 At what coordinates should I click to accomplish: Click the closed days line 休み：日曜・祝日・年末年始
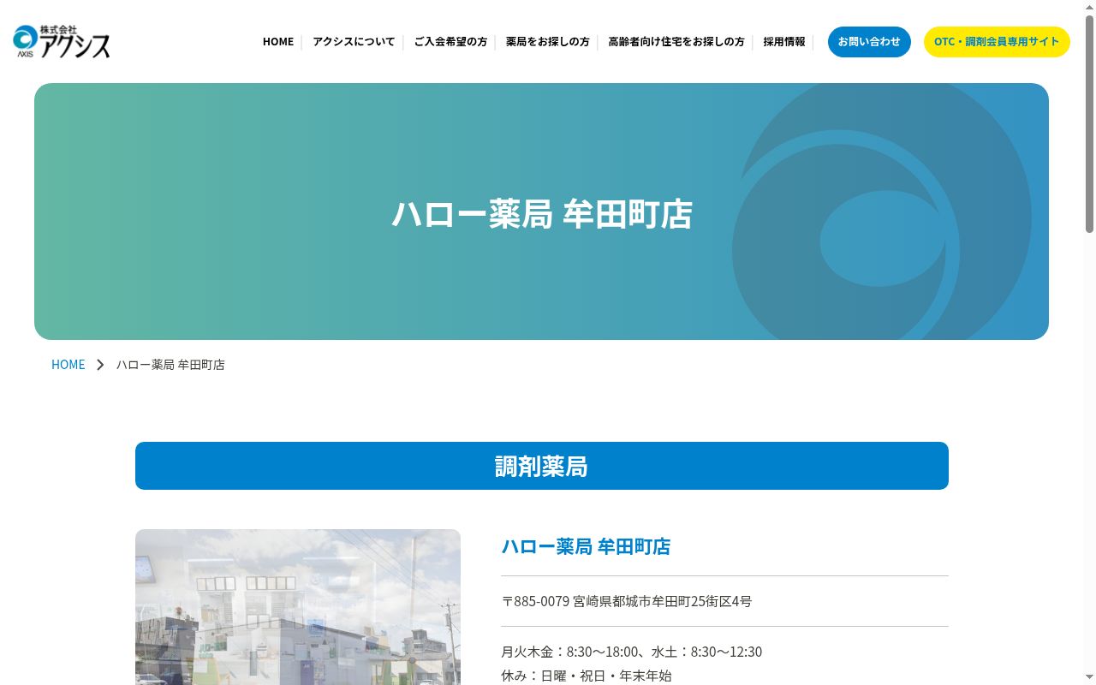(x=587, y=676)
